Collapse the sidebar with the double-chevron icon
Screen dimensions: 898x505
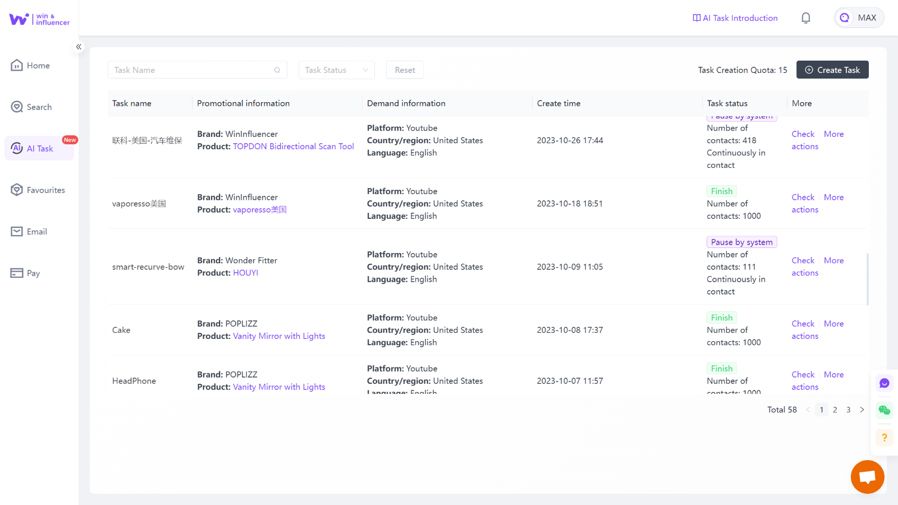click(x=79, y=47)
